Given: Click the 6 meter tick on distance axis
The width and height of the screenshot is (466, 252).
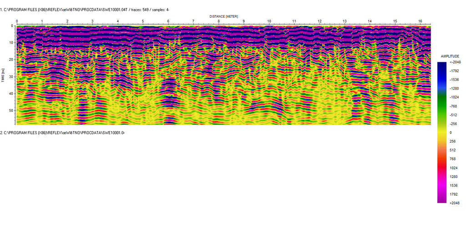Looking at the screenshot, I should [168, 21].
